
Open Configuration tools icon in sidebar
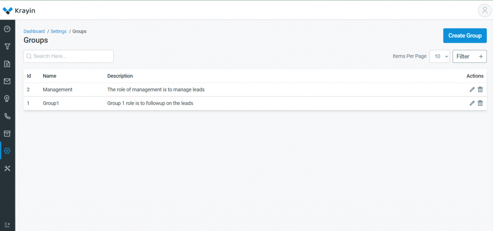7,168
